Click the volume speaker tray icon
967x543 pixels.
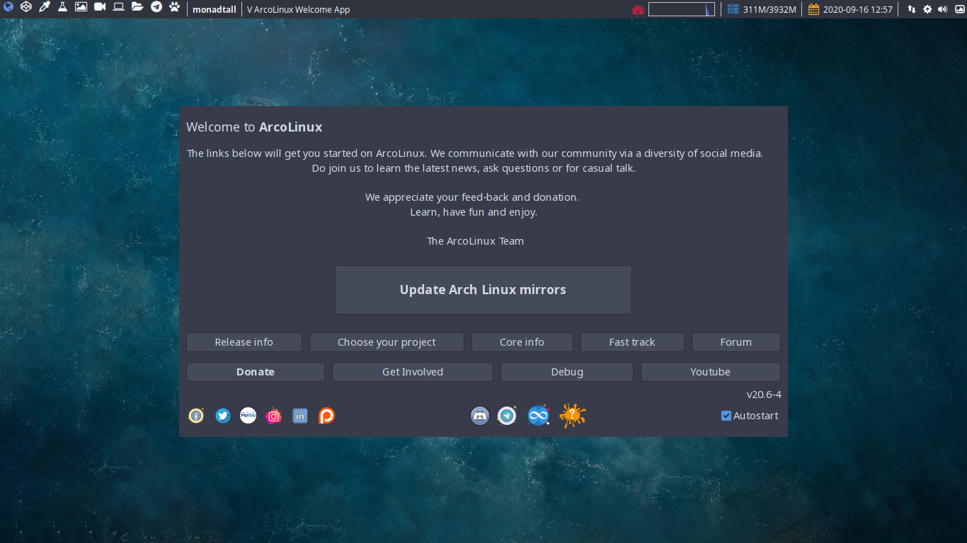pyautogui.click(x=942, y=10)
